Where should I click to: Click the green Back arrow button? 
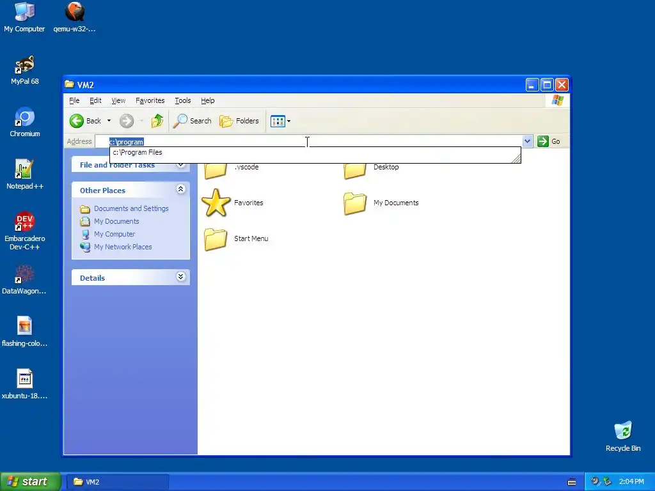coord(86,121)
